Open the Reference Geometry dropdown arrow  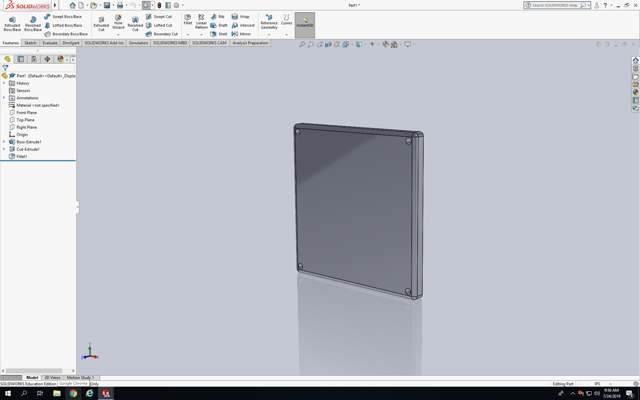[x=269, y=35]
